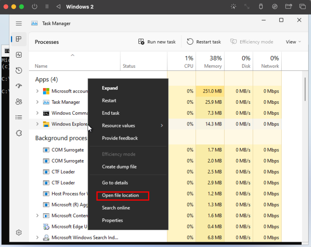The width and height of the screenshot is (311, 247).
Task: Choose Restart in the context menu
Action: click(128, 101)
